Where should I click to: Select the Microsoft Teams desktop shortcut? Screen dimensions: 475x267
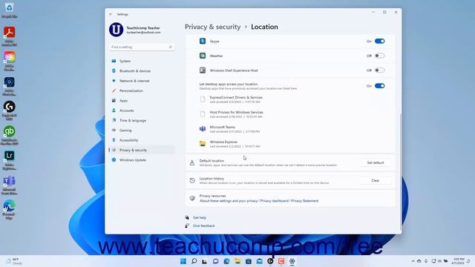pos(10,185)
